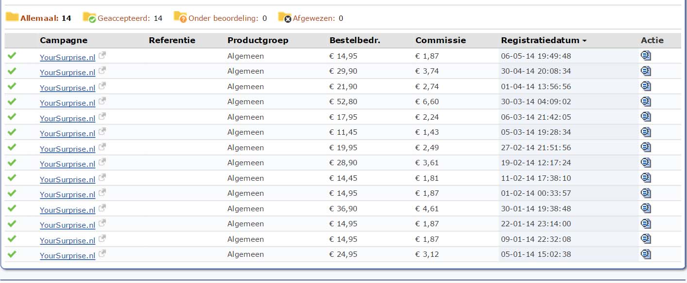Toggle sort arrow on Registratiedatum column

584,41
